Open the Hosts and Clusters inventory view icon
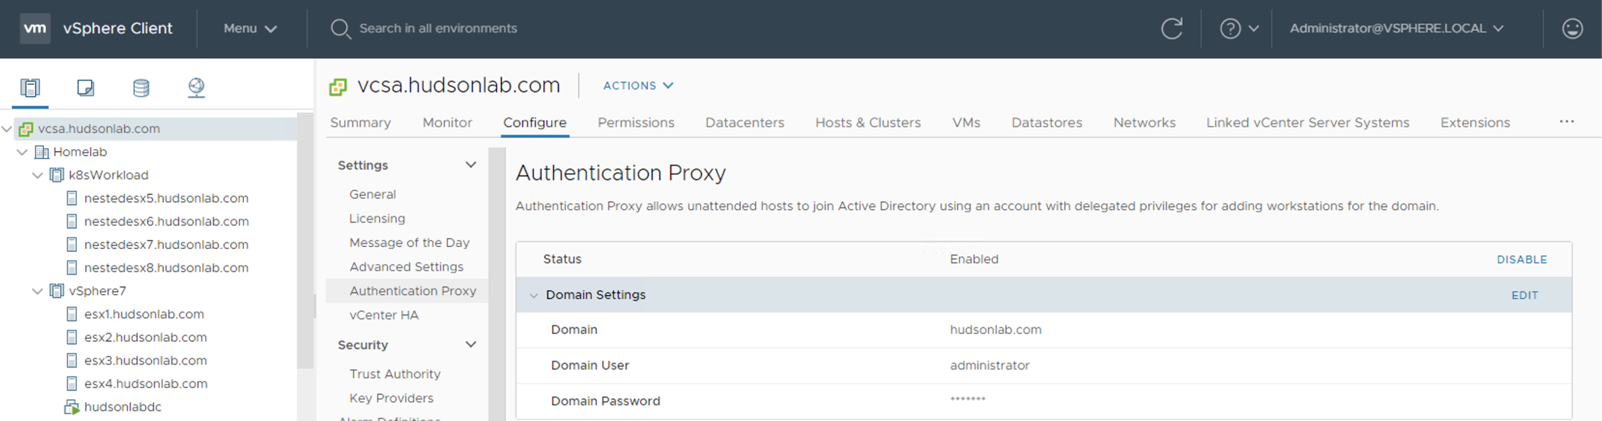This screenshot has width=1602, height=421. point(30,88)
